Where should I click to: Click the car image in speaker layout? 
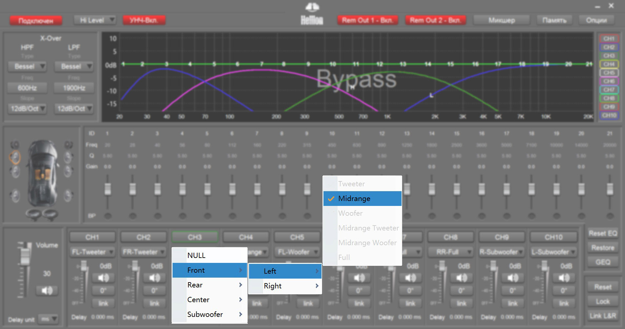(42, 174)
